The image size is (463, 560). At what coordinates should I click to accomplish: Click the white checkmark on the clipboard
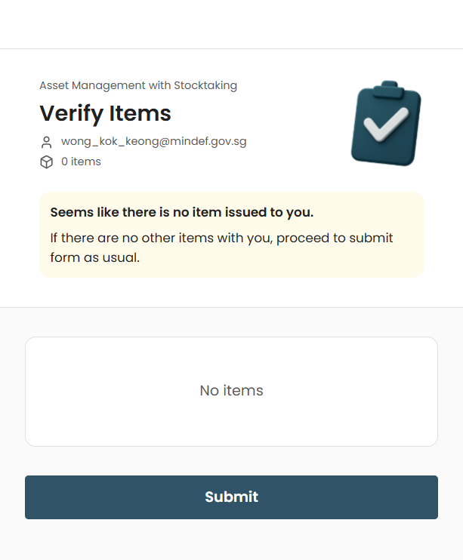[386, 125]
